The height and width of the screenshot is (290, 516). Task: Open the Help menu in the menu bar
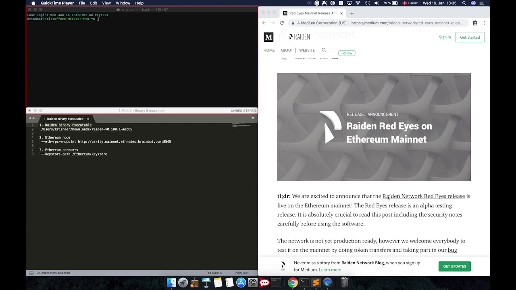click(139, 3)
